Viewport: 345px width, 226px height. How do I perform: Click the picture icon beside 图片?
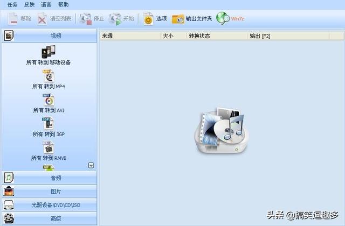coord(9,191)
